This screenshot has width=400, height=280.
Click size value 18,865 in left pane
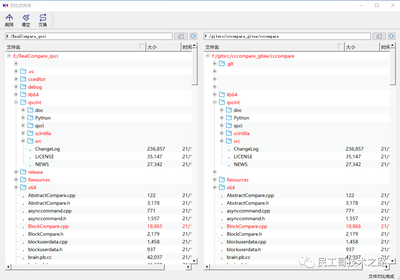click(154, 226)
